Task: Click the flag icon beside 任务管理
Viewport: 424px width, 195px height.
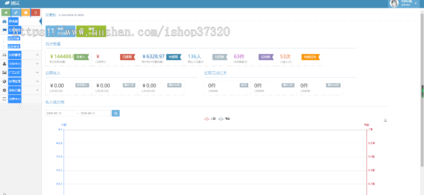Action: (4, 30)
